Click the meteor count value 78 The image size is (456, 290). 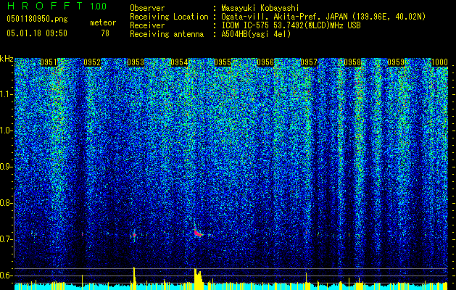[x=105, y=33]
